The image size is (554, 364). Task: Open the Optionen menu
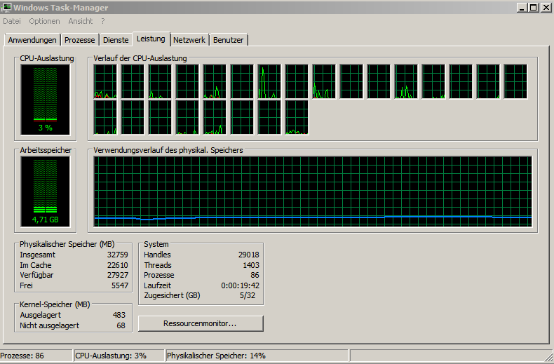(44, 21)
